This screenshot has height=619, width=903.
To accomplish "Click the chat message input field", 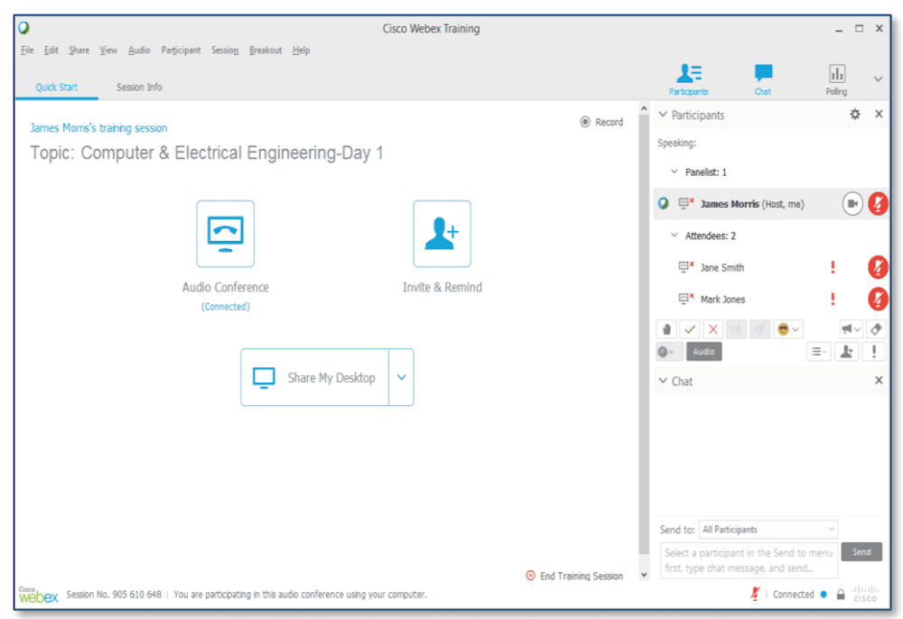I will click(x=749, y=559).
